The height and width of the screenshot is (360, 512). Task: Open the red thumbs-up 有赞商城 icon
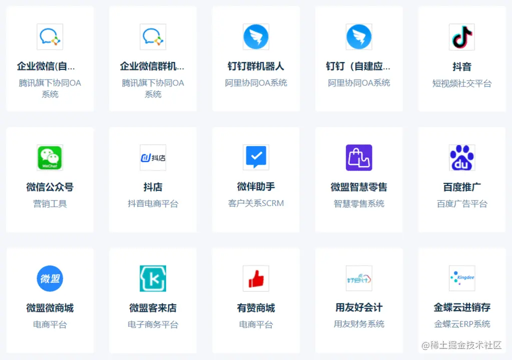click(256, 278)
